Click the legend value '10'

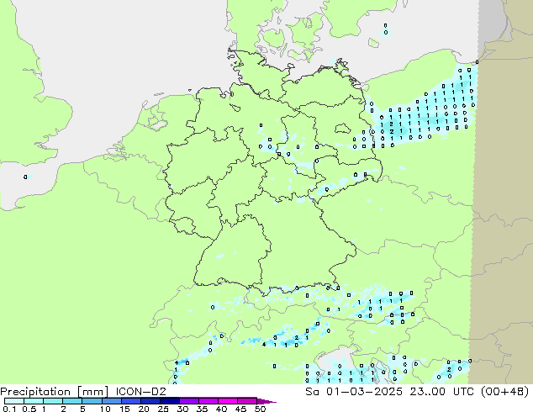tap(105, 409)
